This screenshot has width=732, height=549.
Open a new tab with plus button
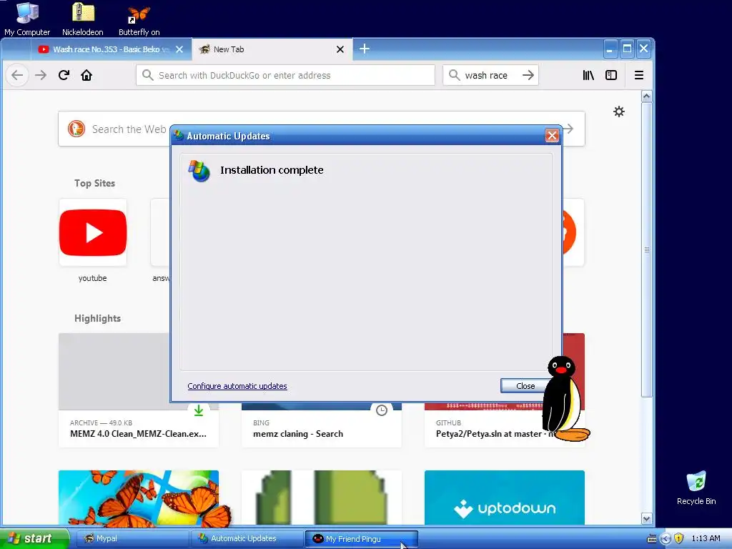coord(365,49)
